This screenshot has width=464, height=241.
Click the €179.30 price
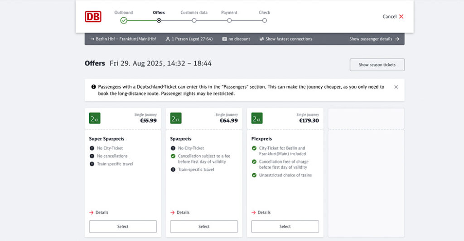point(309,120)
